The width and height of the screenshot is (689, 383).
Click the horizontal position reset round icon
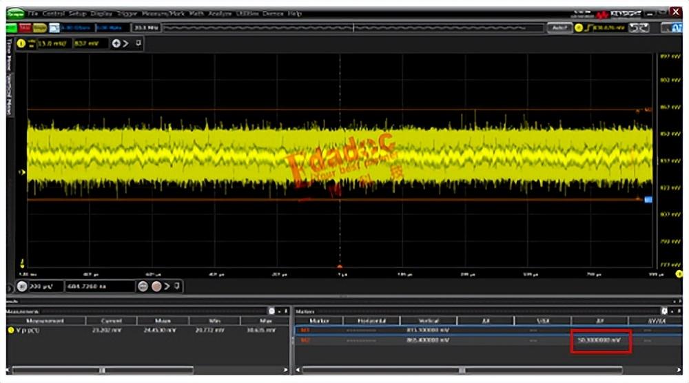coord(157,286)
